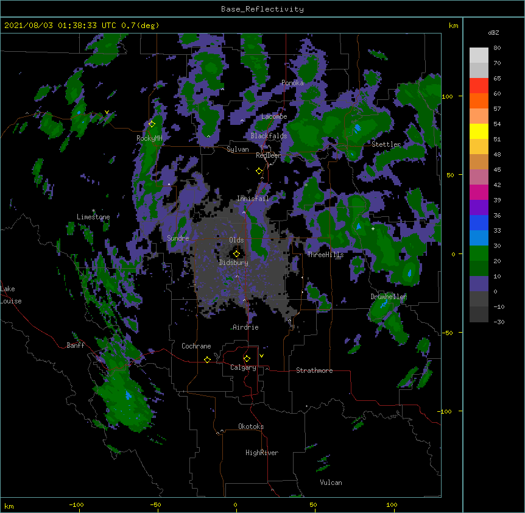The height and width of the screenshot is (513, 525).
Task: Select the Banff label
Action: [76, 345]
